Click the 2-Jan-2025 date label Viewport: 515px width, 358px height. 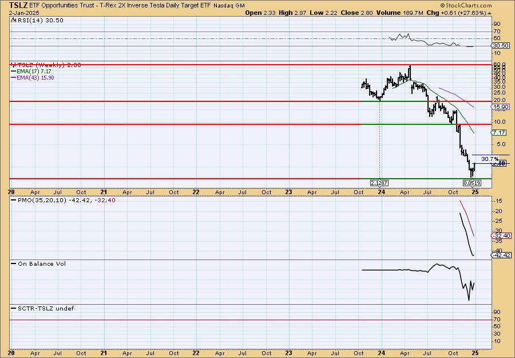24,13
